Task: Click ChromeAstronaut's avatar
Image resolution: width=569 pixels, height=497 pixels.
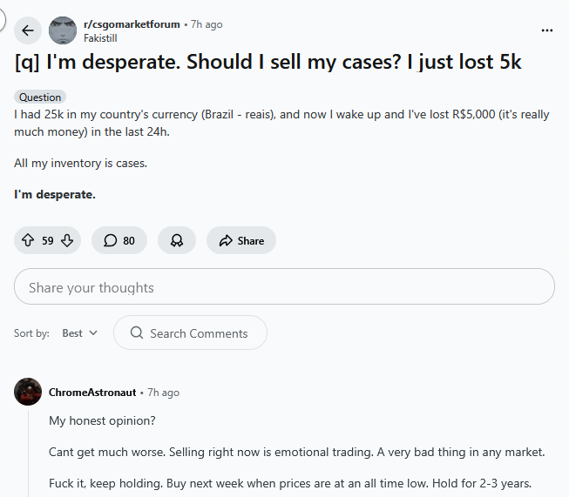Action: tap(28, 392)
